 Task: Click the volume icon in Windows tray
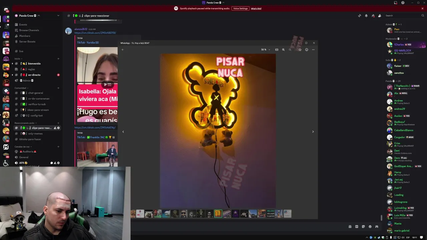point(403,237)
